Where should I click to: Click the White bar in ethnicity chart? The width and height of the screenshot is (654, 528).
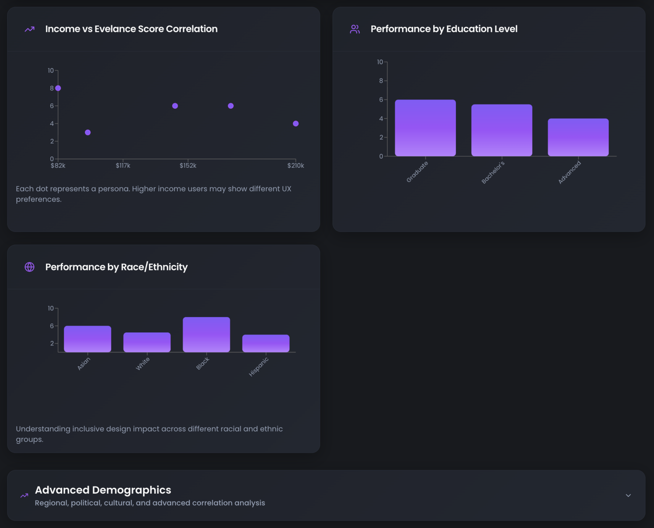[x=147, y=342]
